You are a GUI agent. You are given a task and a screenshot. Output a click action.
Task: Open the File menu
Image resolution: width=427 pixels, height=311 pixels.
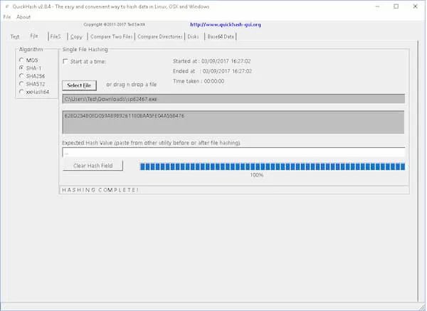coord(7,17)
